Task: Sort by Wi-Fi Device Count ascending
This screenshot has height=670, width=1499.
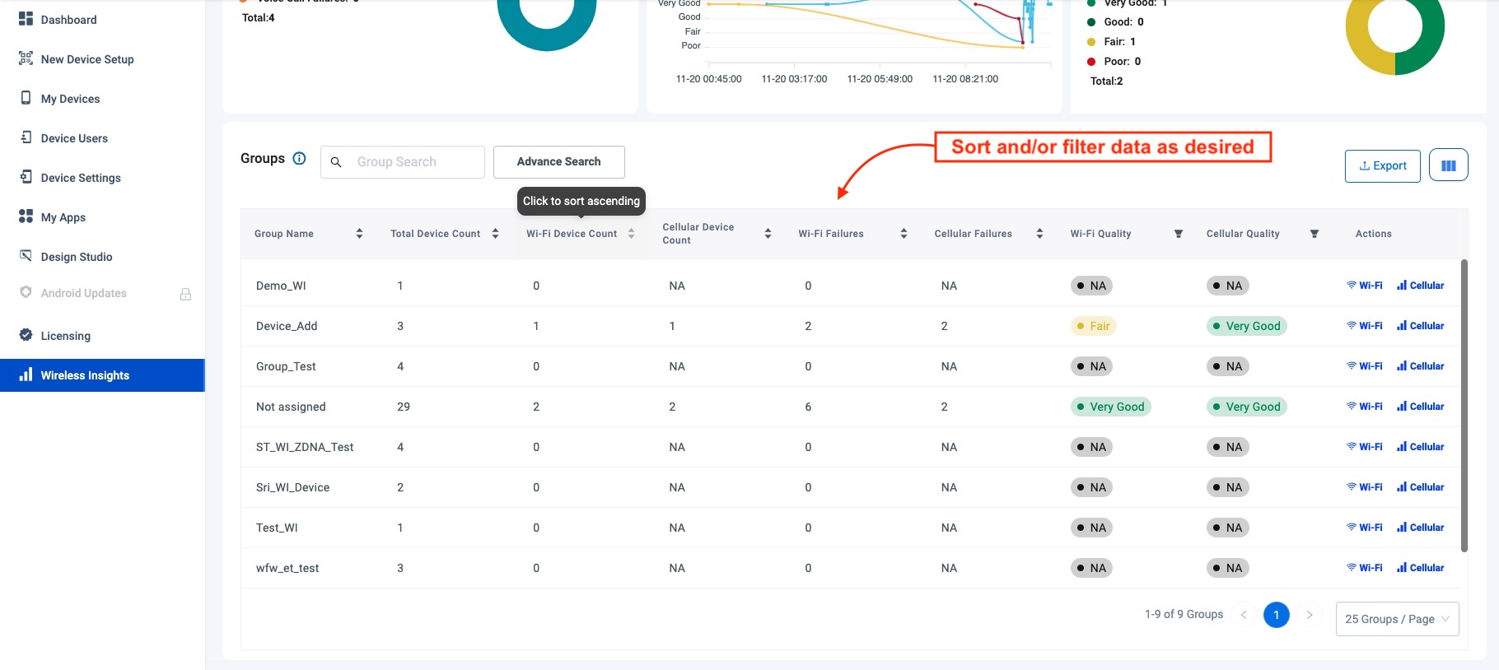Action: pyautogui.click(x=631, y=234)
